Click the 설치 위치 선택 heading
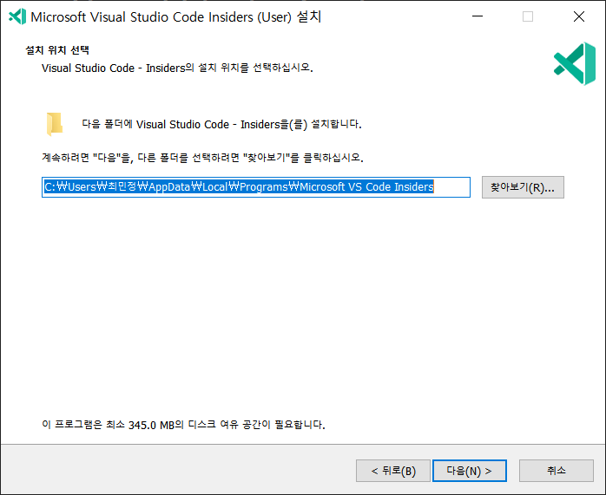The width and height of the screenshot is (606, 495). pos(57,50)
